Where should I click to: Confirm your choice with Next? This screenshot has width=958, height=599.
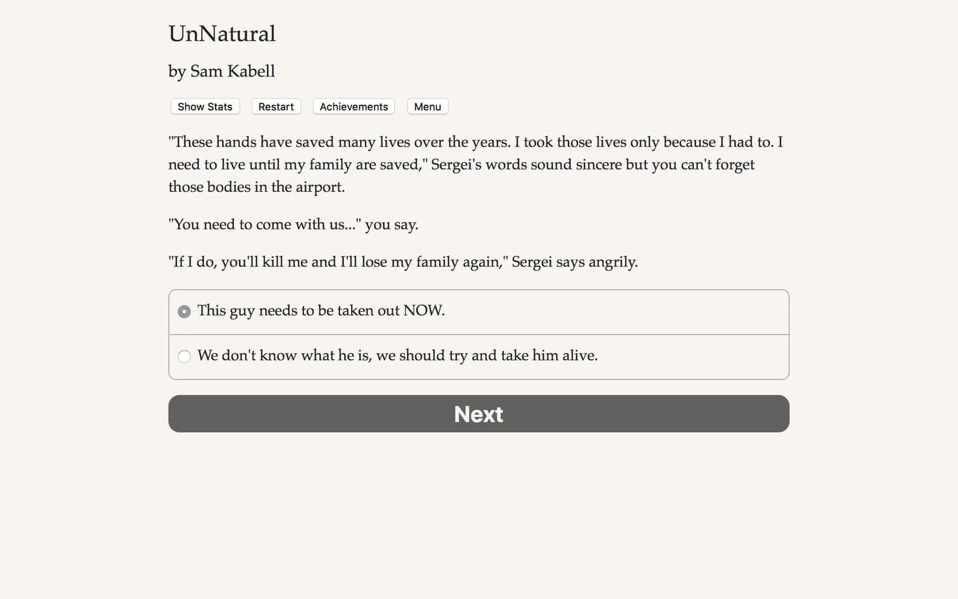[478, 414]
